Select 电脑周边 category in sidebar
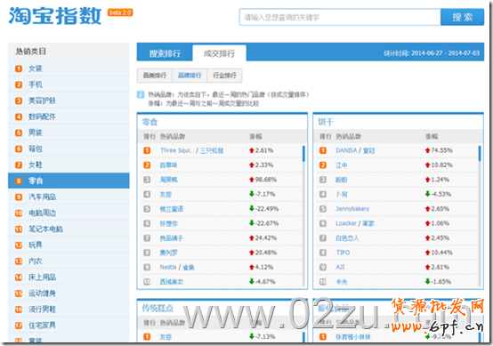 [69, 213]
